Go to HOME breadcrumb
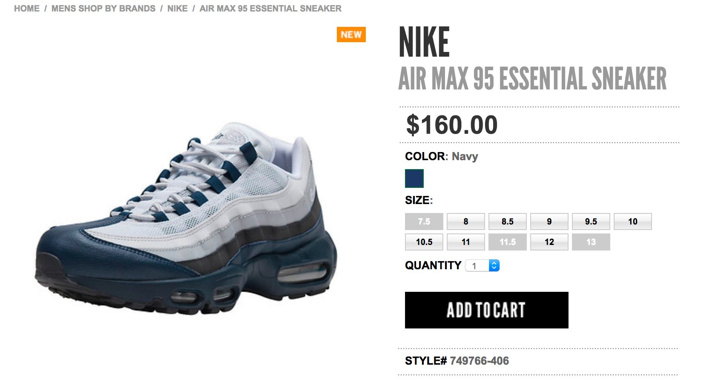The width and height of the screenshot is (718, 380). [27, 9]
